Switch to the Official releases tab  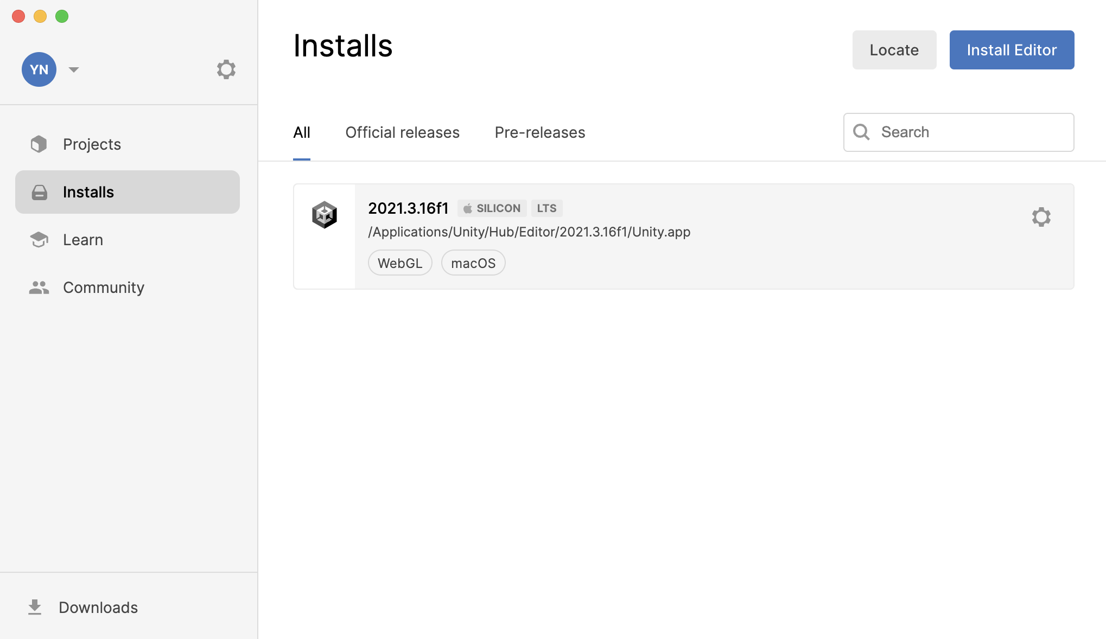coord(402,132)
